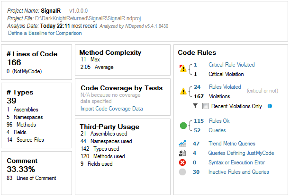The height and width of the screenshot is (196, 290).
Task: Open Queries Defining JustMyCode link
Action: click(x=241, y=153)
